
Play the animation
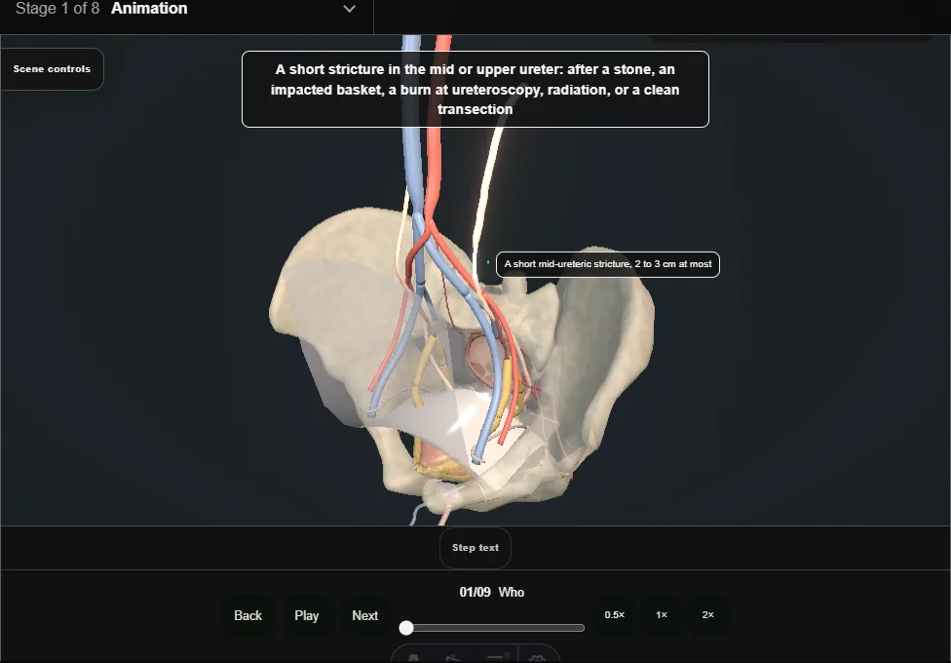tap(306, 615)
